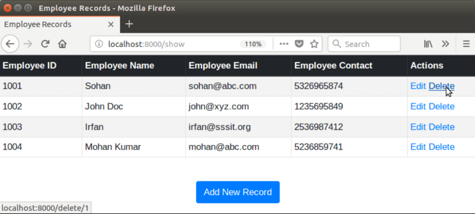Open the Firefox hamburger menu

(466, 44)
